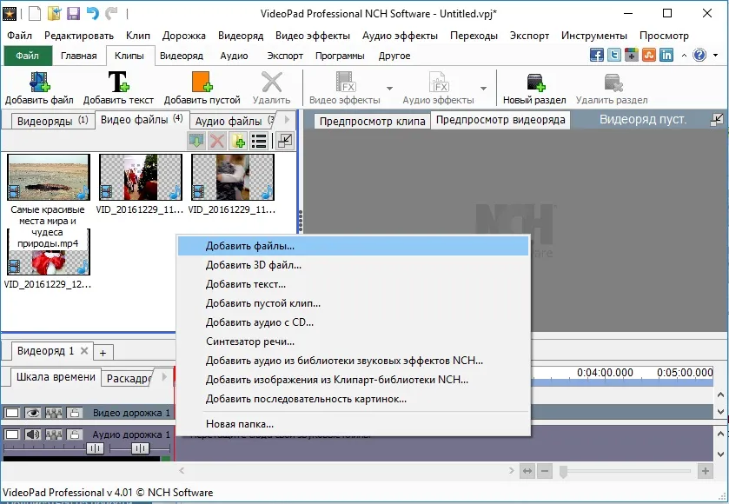Viewport: 729px width, 504px height.
Task: Click the Добавить файл toolbar icon
Action: (39, 82)
